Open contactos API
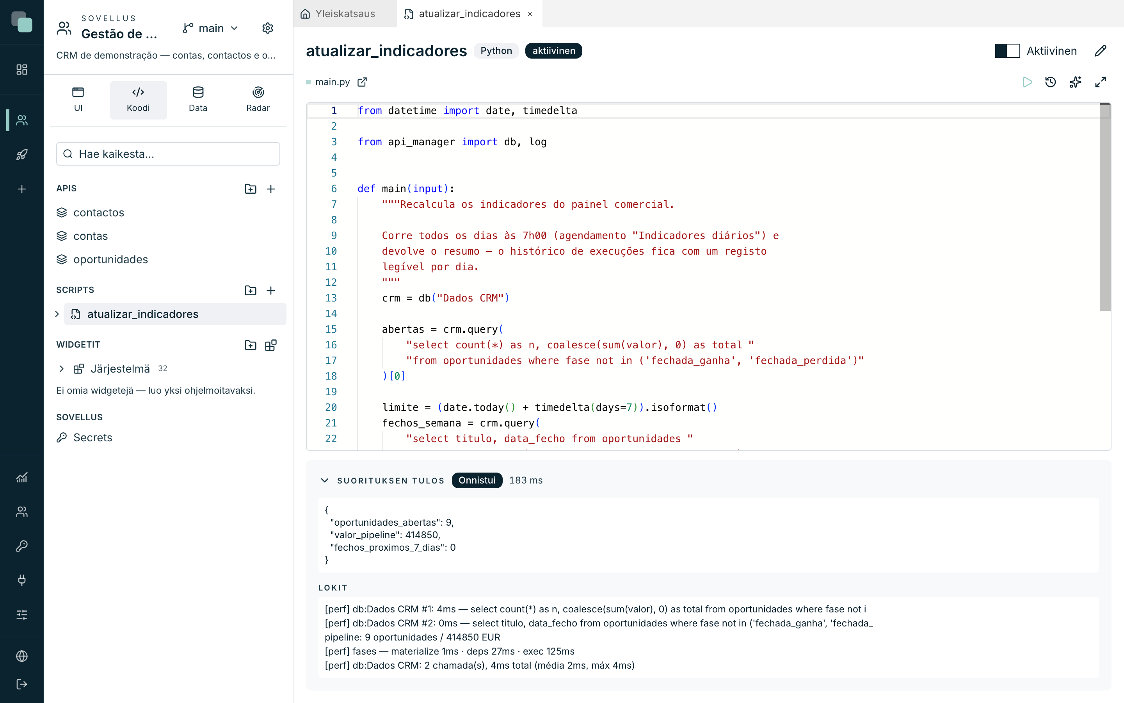 pos(98,212)
